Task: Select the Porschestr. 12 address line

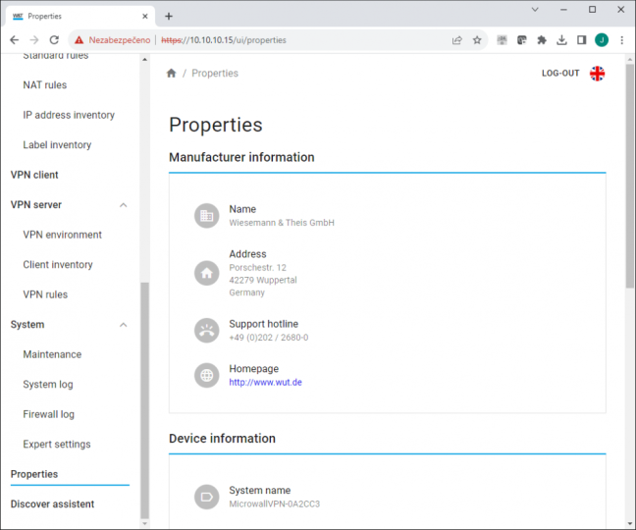Action: pos(257,268)
